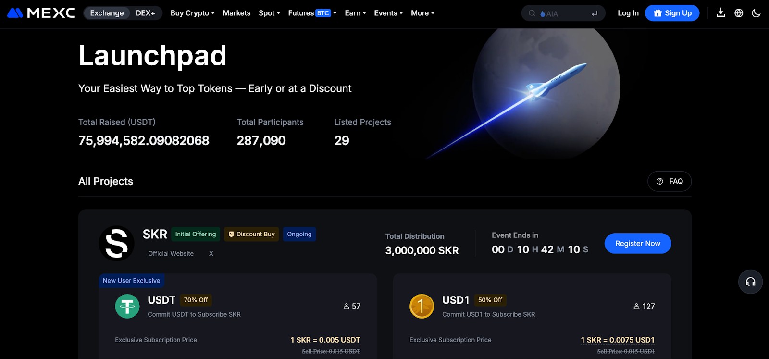The height and width of the screenshot is (359, 769).
Task: Expand the Futures dropdown menu
Action: [x=312, y=13]
